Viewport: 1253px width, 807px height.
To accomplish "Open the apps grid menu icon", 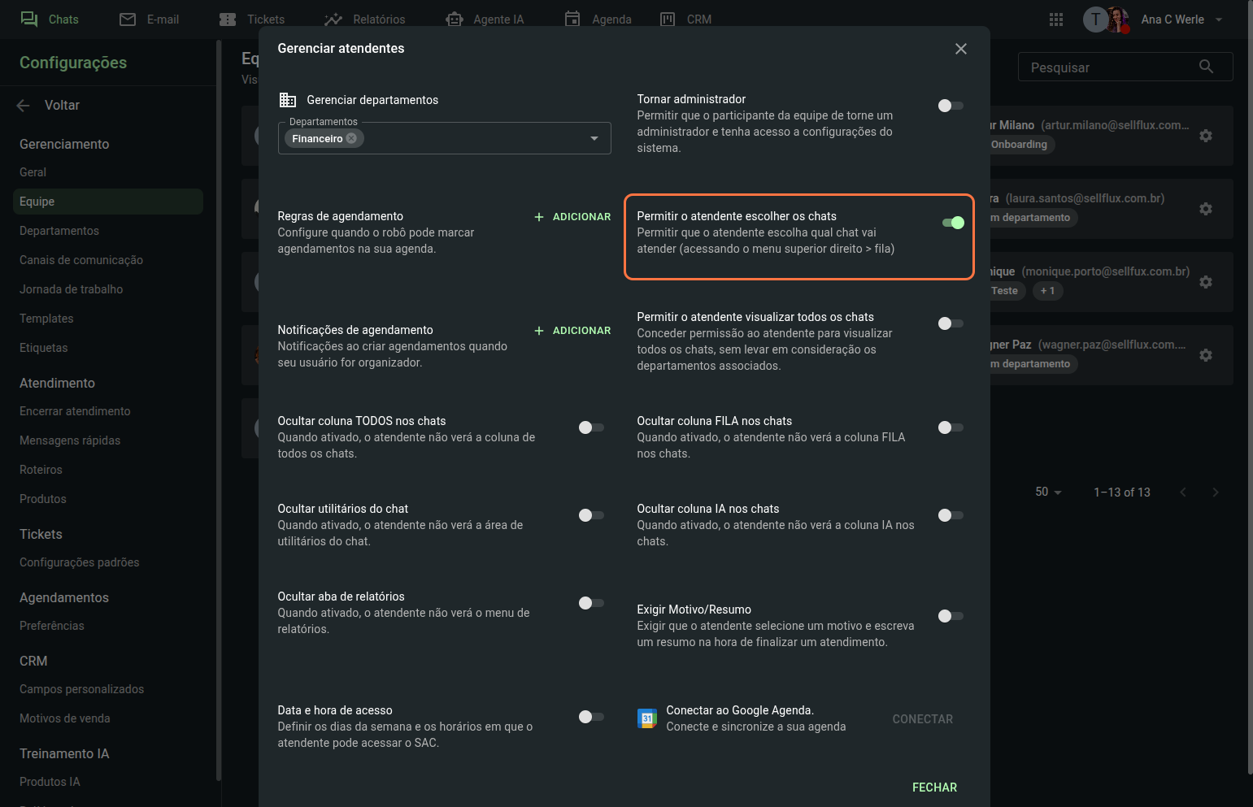I will tap(1056, 20).
